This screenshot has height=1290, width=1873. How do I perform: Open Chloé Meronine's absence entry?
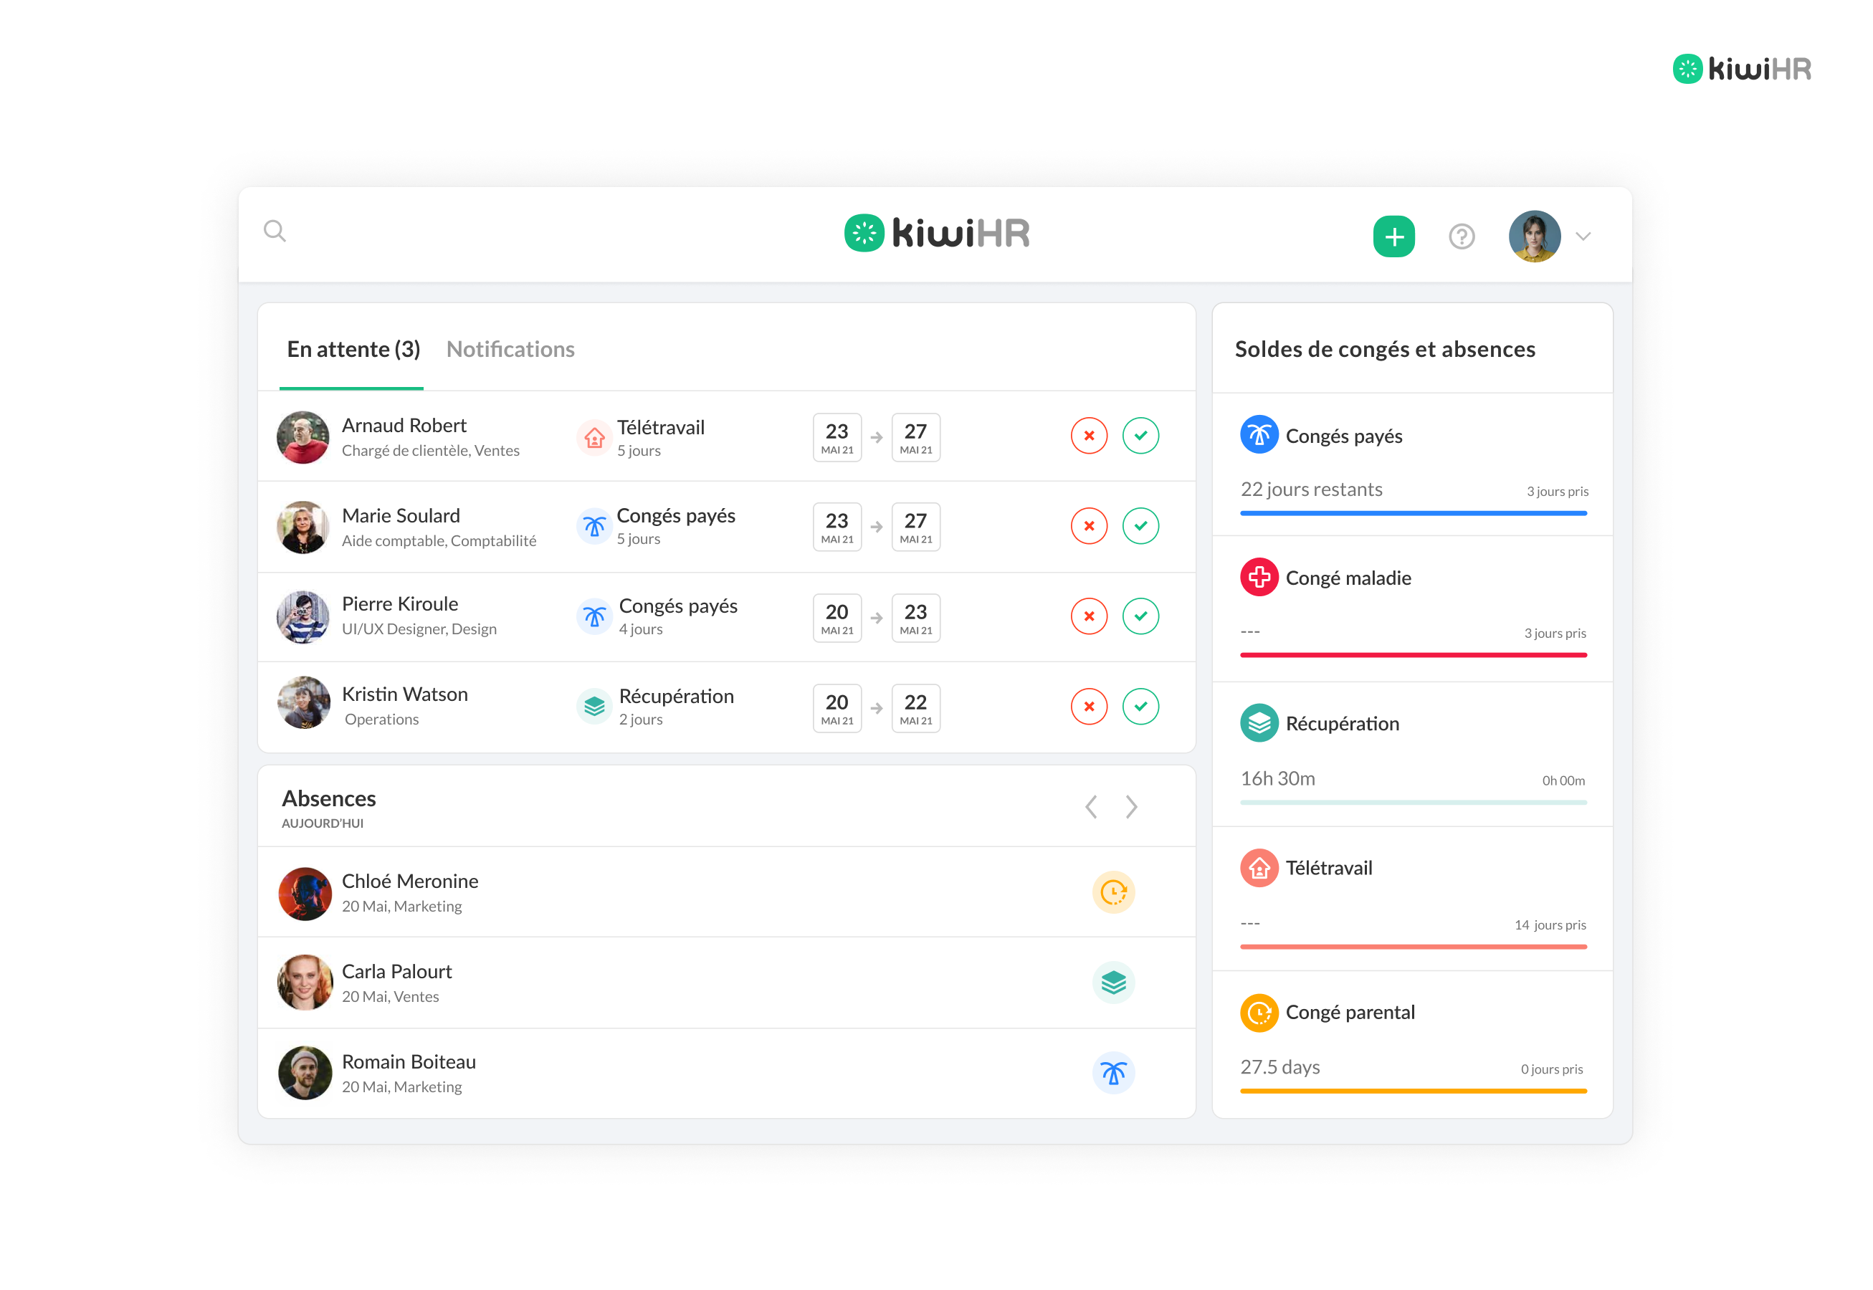pos(726,892)
